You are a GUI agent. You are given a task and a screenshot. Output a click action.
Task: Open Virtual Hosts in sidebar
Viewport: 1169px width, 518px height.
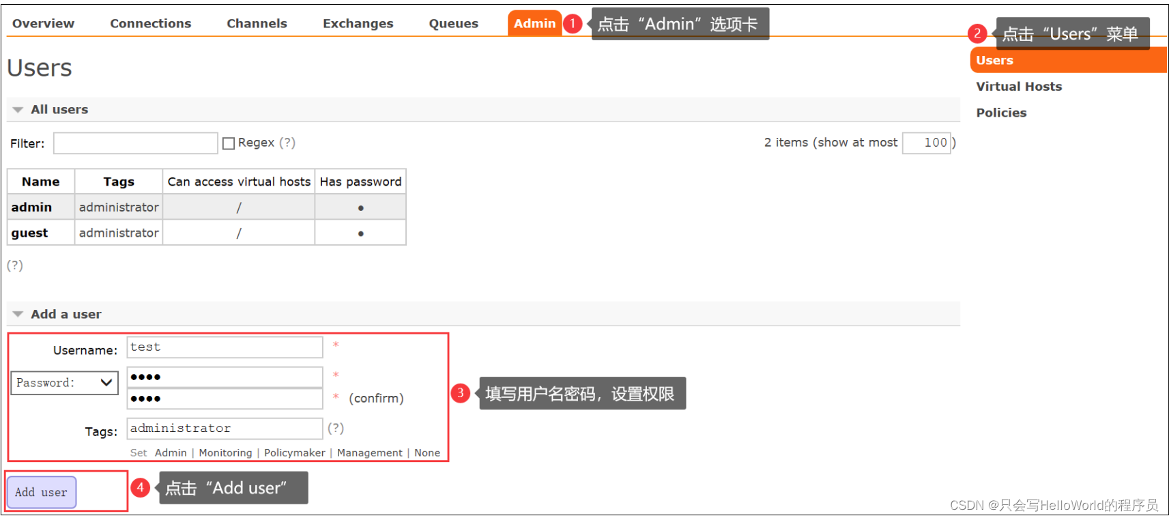tap(1019, 87)
